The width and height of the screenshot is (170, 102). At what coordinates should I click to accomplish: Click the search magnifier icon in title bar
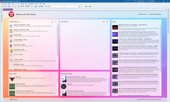click(x=135, y=1)
